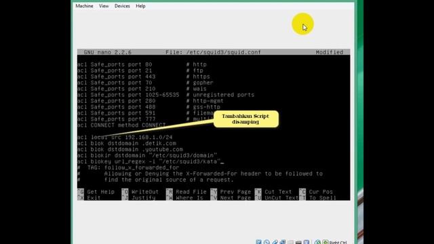Open the Help menu
The width and height of the screenshot is (434, 244).
(x=140, y=6)
